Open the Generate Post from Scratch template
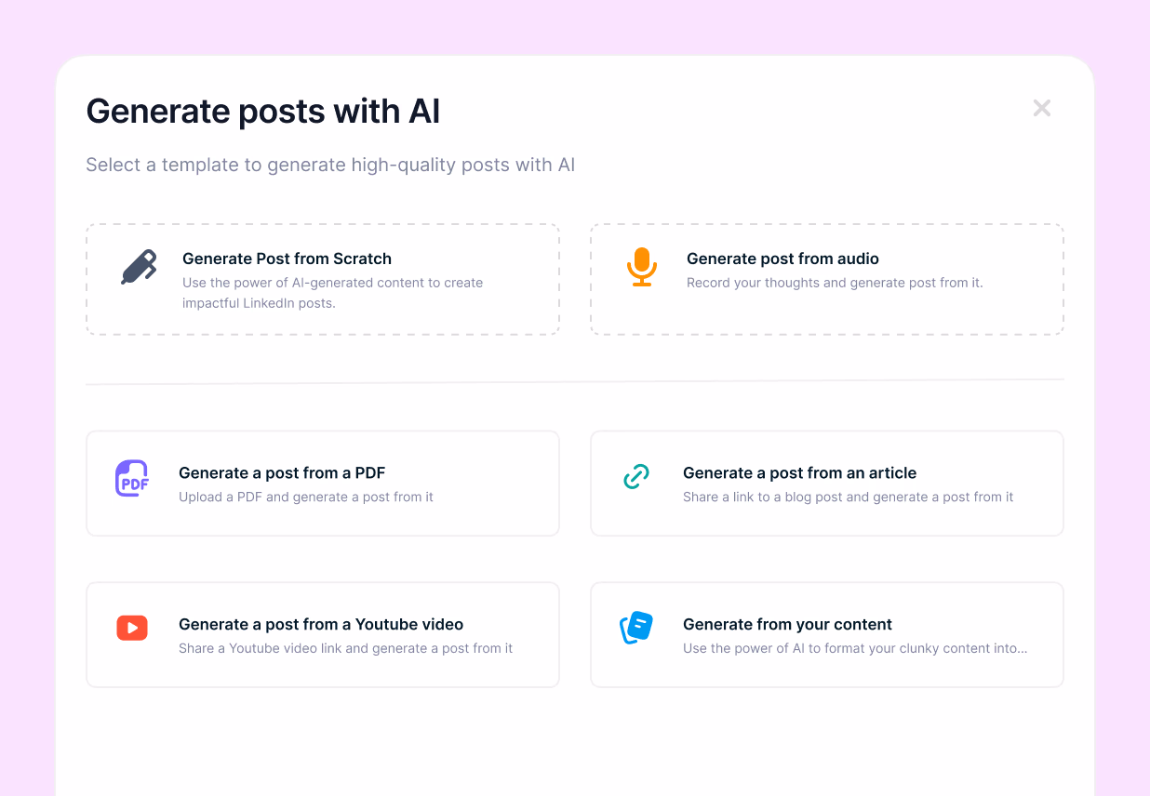 click(x=322, y=279)
